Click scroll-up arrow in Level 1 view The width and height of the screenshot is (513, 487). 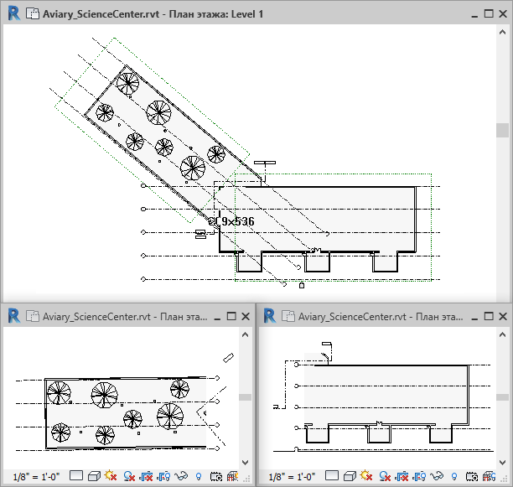[x=503, y=32]
